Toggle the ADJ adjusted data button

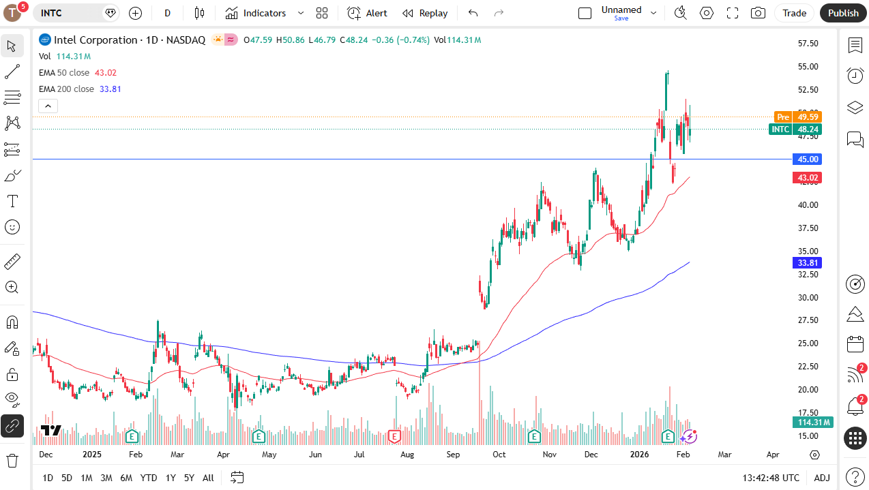(822, 478)
